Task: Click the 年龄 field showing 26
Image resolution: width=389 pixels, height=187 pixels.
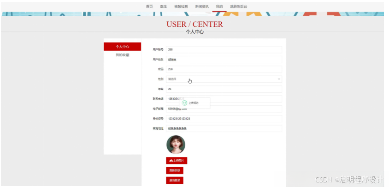Action: [224, 89]
